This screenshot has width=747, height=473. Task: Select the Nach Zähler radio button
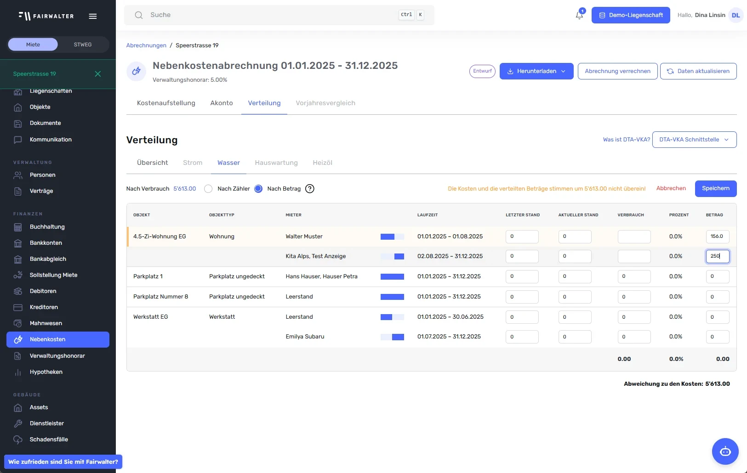click(208, 189)
